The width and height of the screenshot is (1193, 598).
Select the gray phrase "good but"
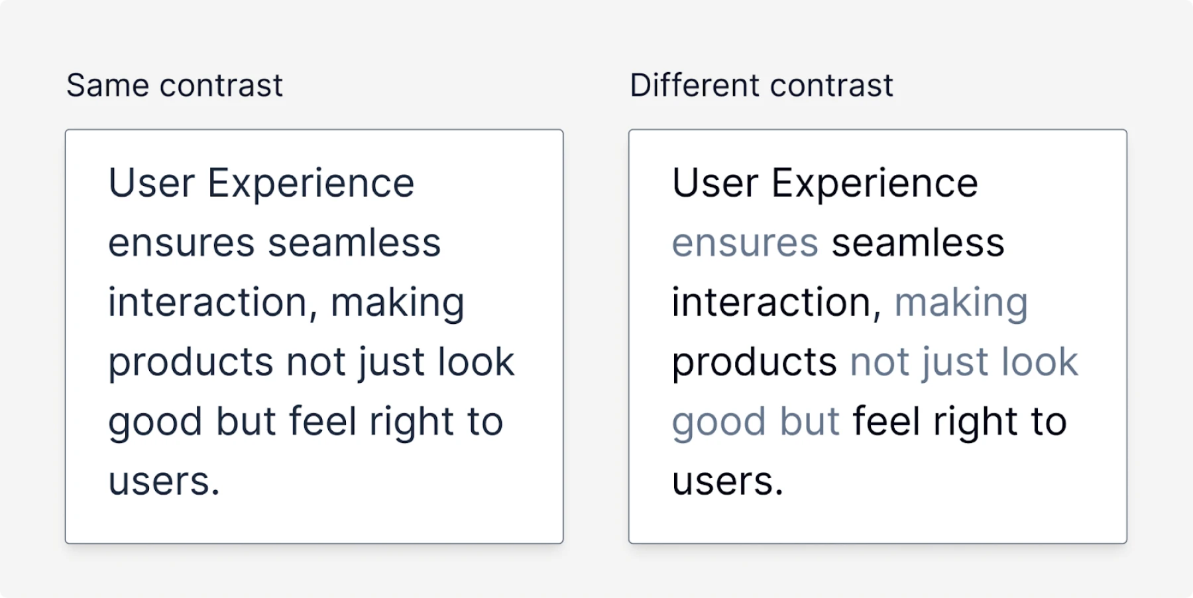[x=756, y=422]
